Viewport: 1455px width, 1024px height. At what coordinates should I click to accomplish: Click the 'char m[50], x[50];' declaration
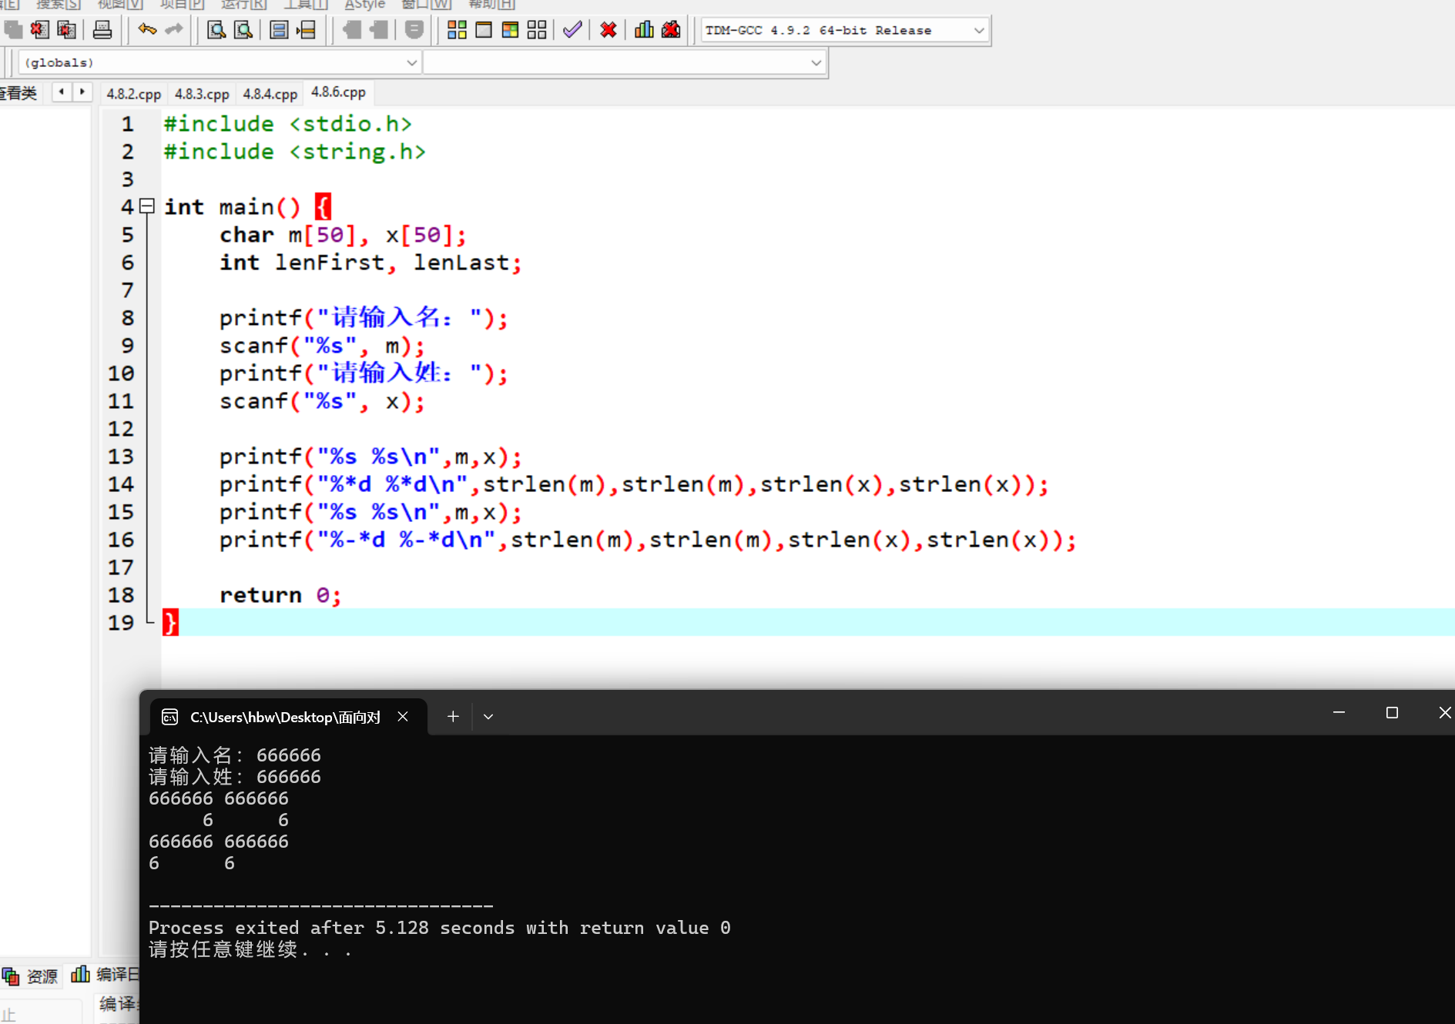(x=343, y=235)
